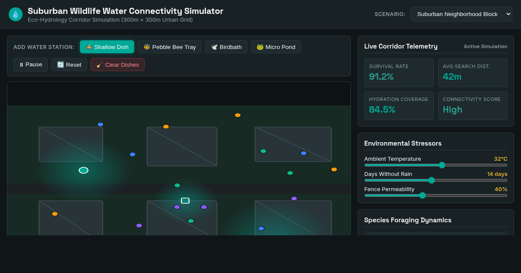The image size is (521, 273).
Task: Click the water droplet app logo
Action: (16, 14)
